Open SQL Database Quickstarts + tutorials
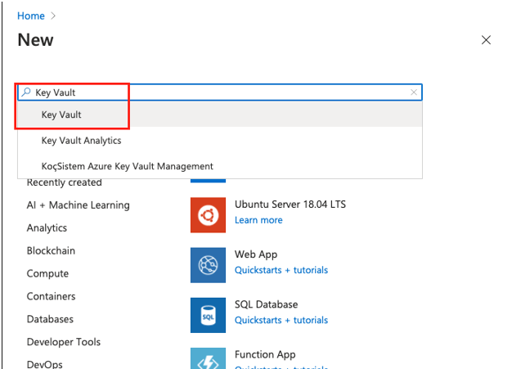Image resolution: width=512 pixels, height=369 pixels. coord(281,320)
